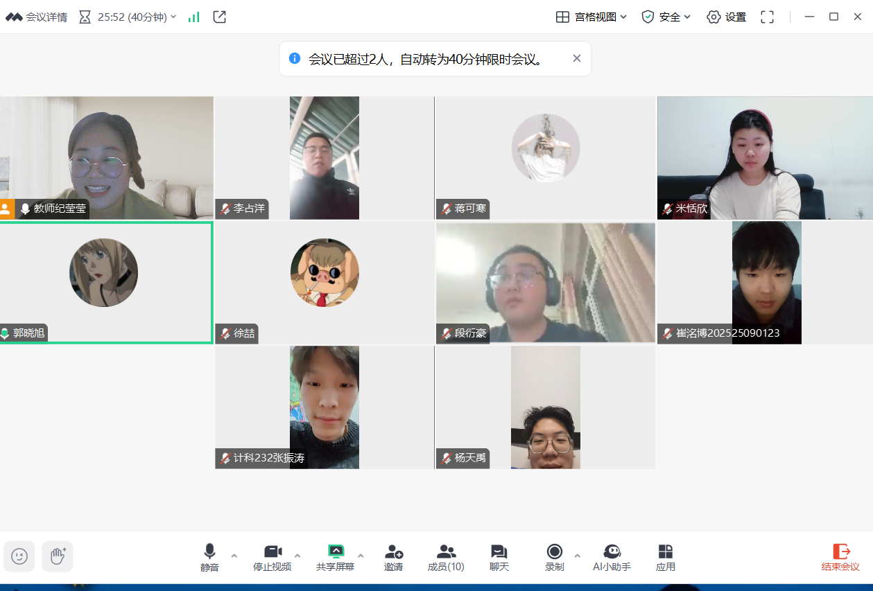The image size is (873, 591).
Task: Mute the microphone (静音)
Action: [209, 557]
